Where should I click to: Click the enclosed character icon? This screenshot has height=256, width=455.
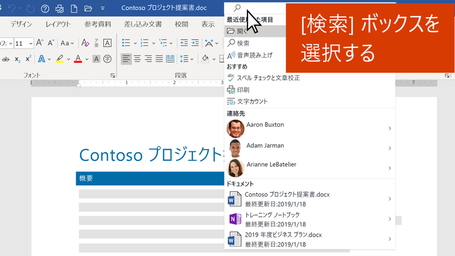click(x=107, y=59)
